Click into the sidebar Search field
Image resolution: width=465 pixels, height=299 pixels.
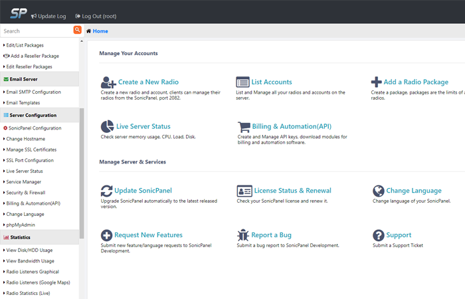point(36,31)
